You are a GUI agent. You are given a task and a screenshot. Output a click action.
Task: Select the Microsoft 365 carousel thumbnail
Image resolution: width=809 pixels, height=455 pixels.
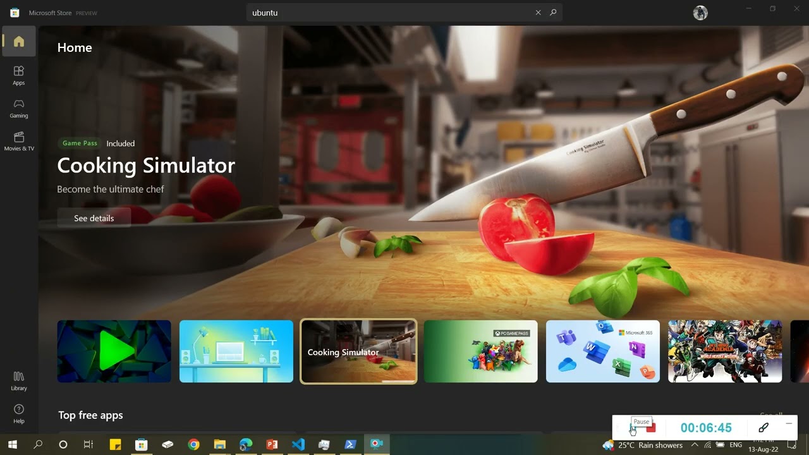[x=603, y=351]
